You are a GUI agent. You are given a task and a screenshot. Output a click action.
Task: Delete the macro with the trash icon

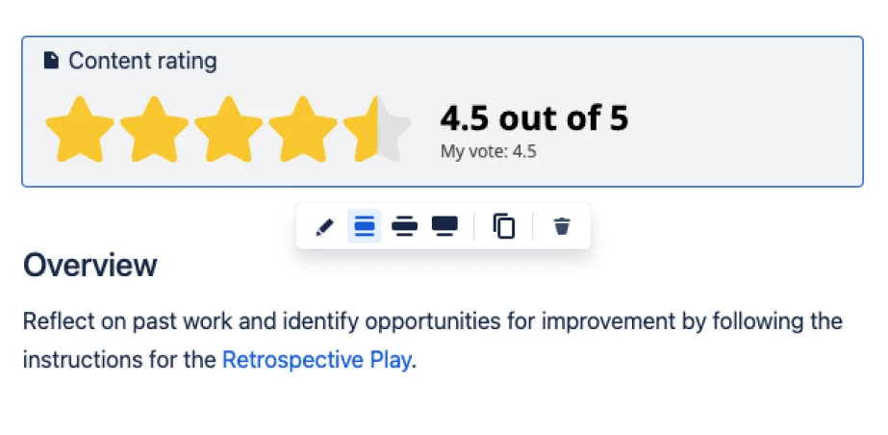point(562,226)
